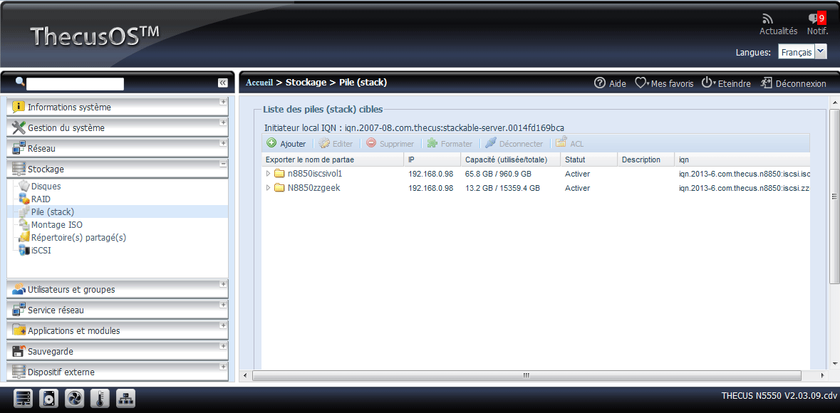Click the Supprimer toolbar button

click(x=390, y=144)
